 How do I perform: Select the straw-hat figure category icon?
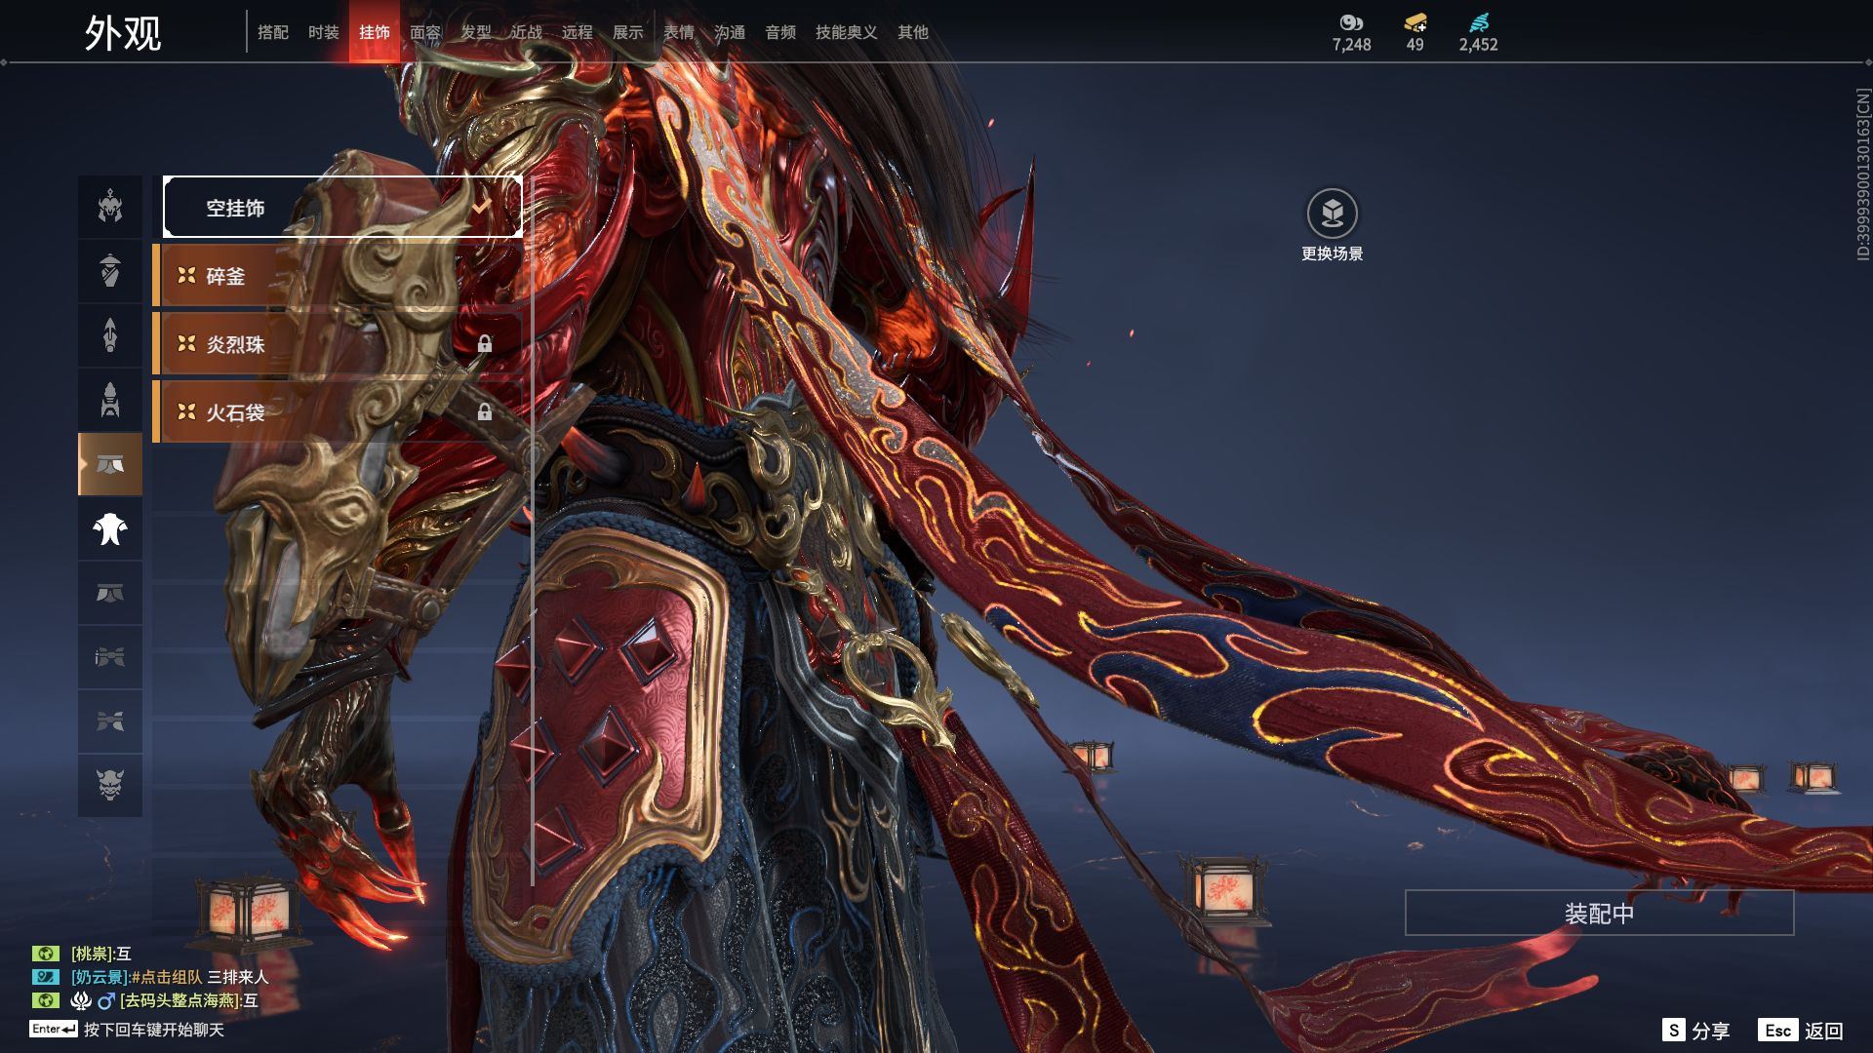110,271
